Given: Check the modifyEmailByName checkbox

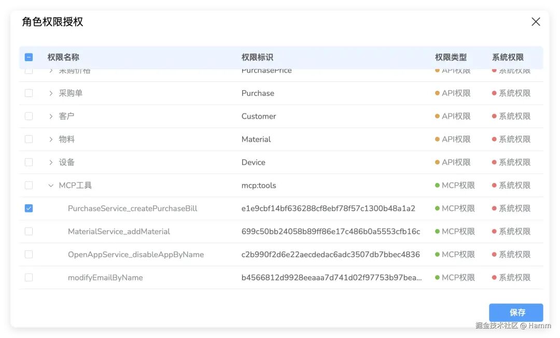Looking at the screenshot, I should coord(29,277).
